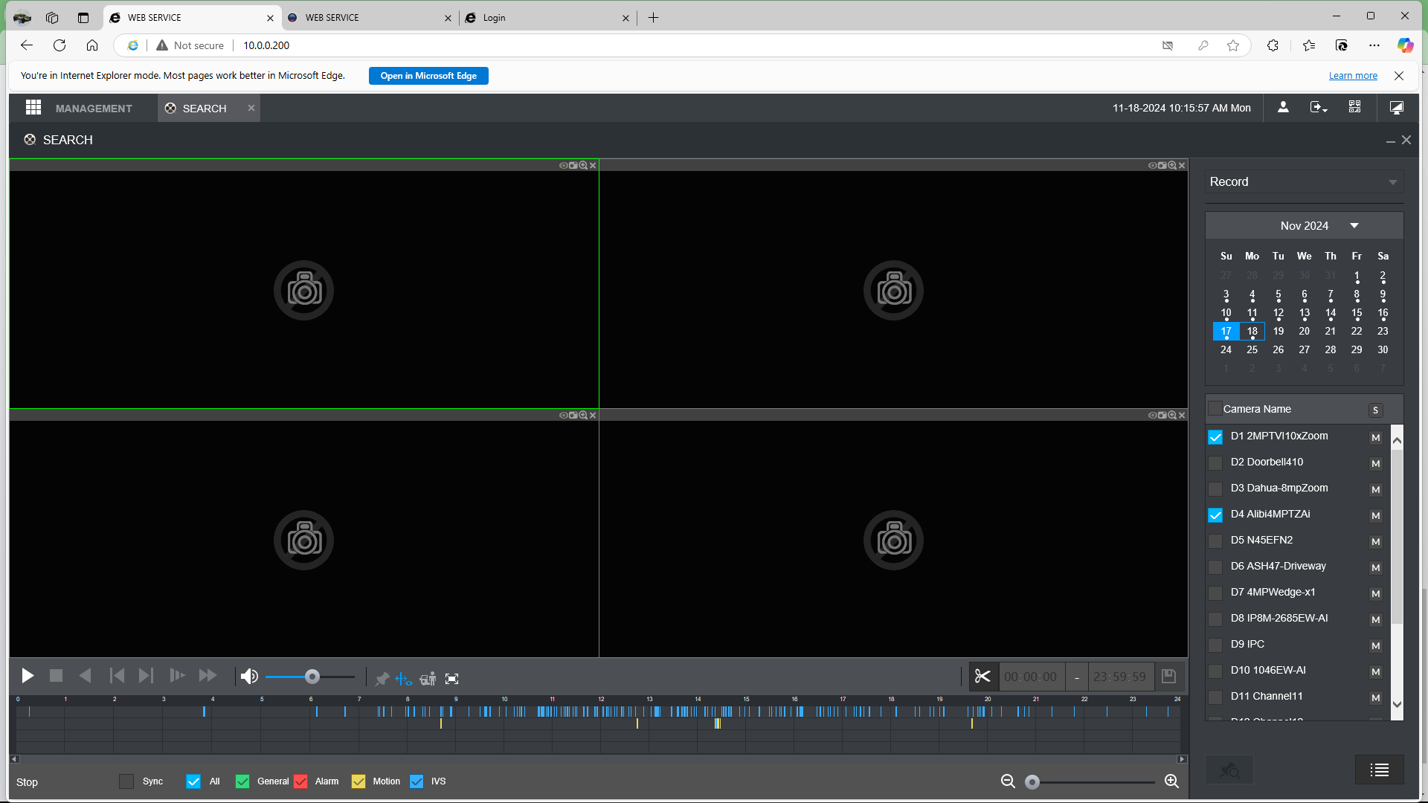Toggle the General record type checkbox
This screenshot has width=1428, height=803.
click(x=242, y=781)
